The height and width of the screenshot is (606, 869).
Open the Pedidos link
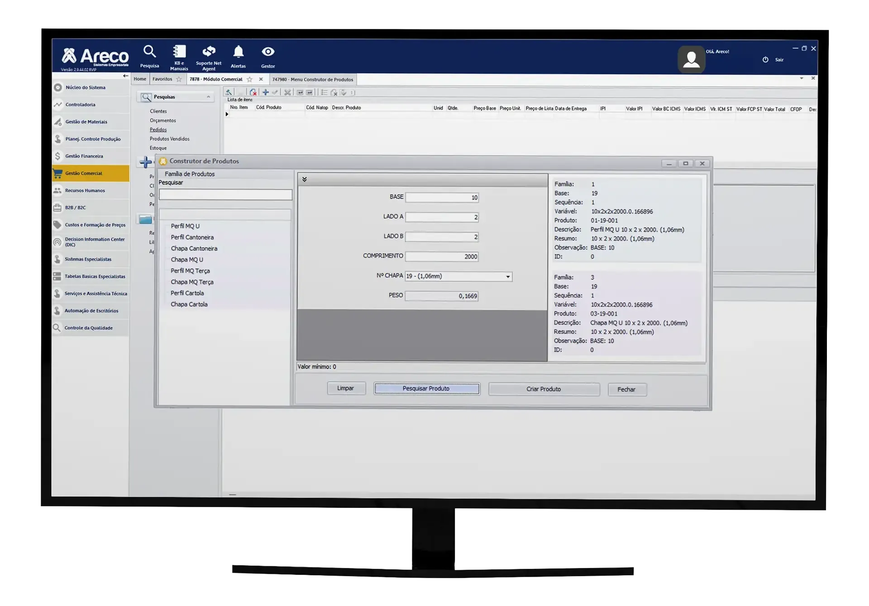[x=158, y=130]
